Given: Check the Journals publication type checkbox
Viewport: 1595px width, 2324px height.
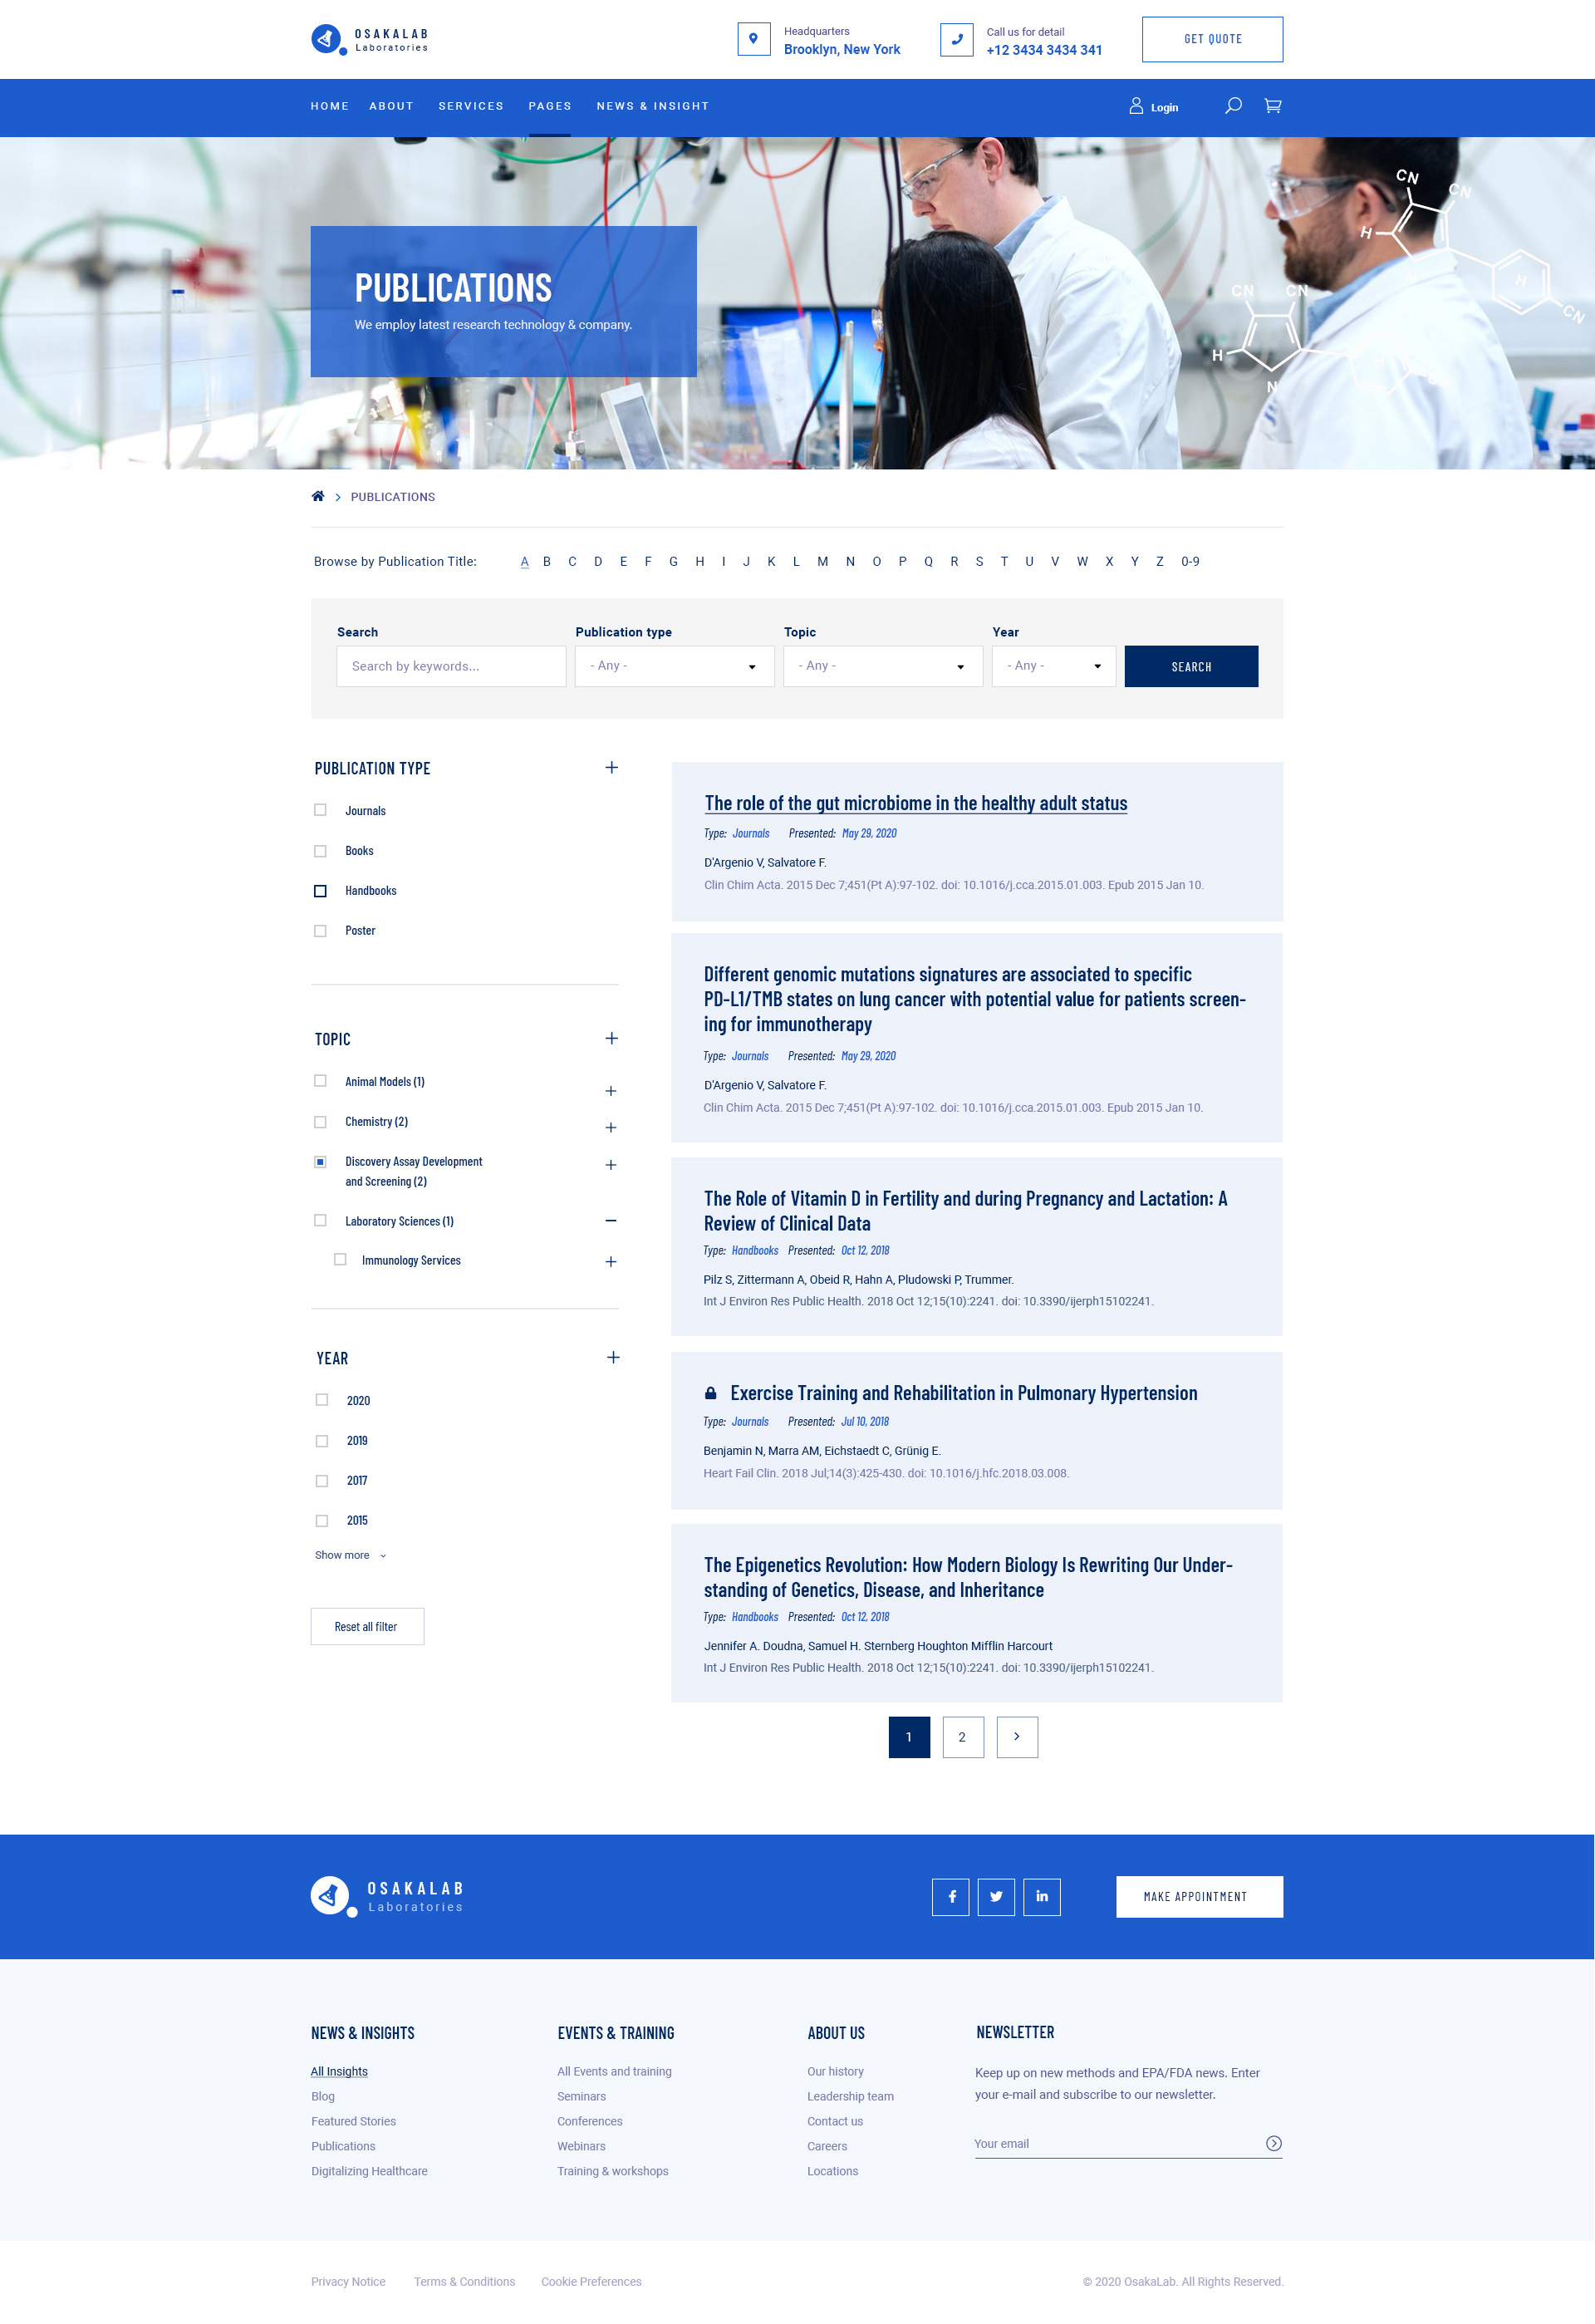Looking at the screenshot, I should point(320,810).
